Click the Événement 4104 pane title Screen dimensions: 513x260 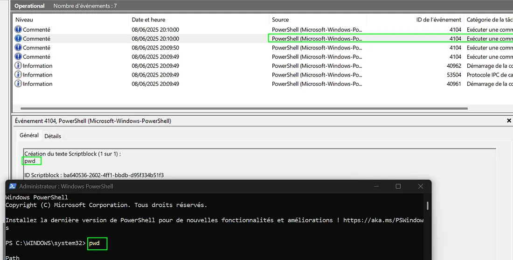click(x=93, y=121)
